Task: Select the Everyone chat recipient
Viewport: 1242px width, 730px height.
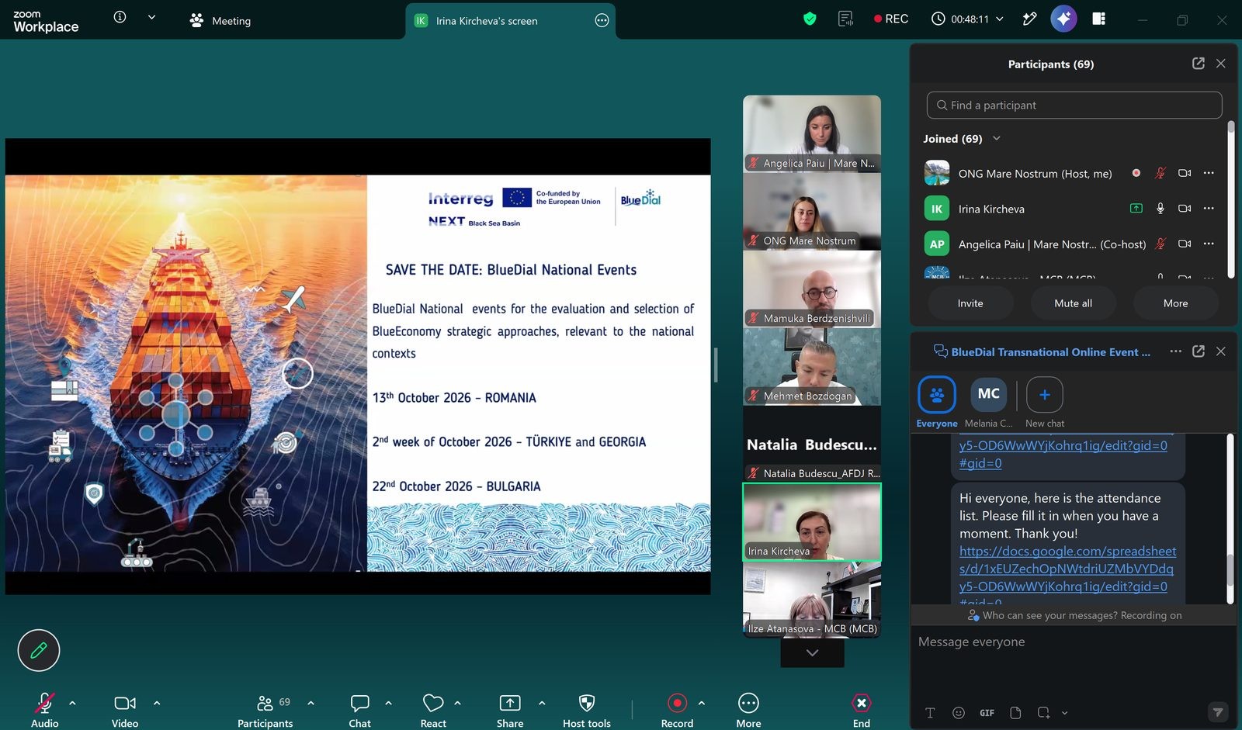Action: coord(937,402)
